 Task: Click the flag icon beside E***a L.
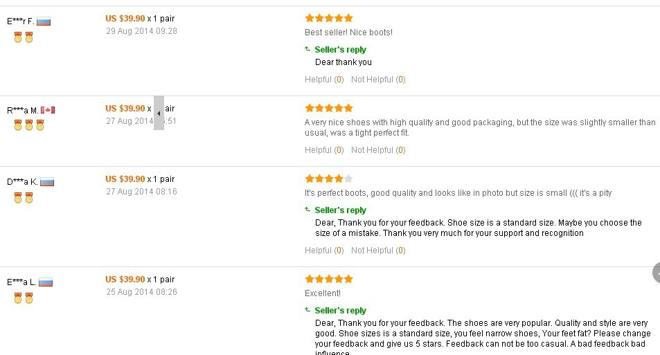(x=46, y=282)
